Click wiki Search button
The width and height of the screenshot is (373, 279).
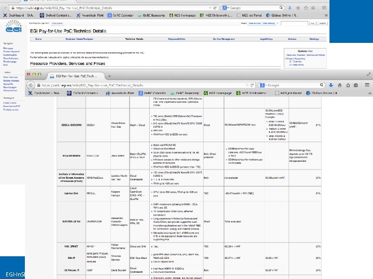323,23
